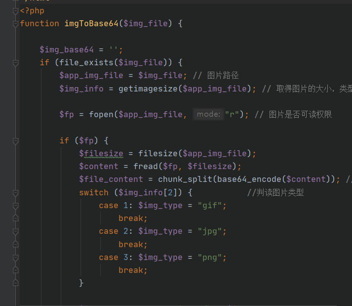This screenshot has width=352, height=306.
Task: Click the chunk_split function call
Action: pos(185,179)
